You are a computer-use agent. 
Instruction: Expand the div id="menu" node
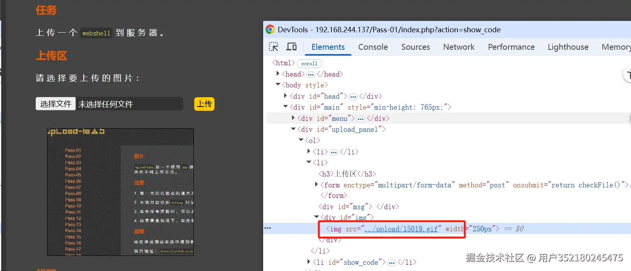click(x=293, y=118)
